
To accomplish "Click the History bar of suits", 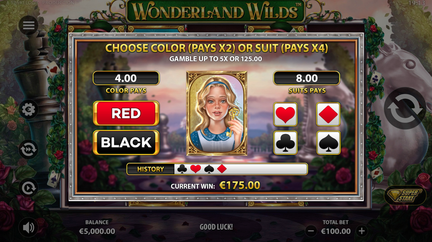I will (x=217, y=169).
